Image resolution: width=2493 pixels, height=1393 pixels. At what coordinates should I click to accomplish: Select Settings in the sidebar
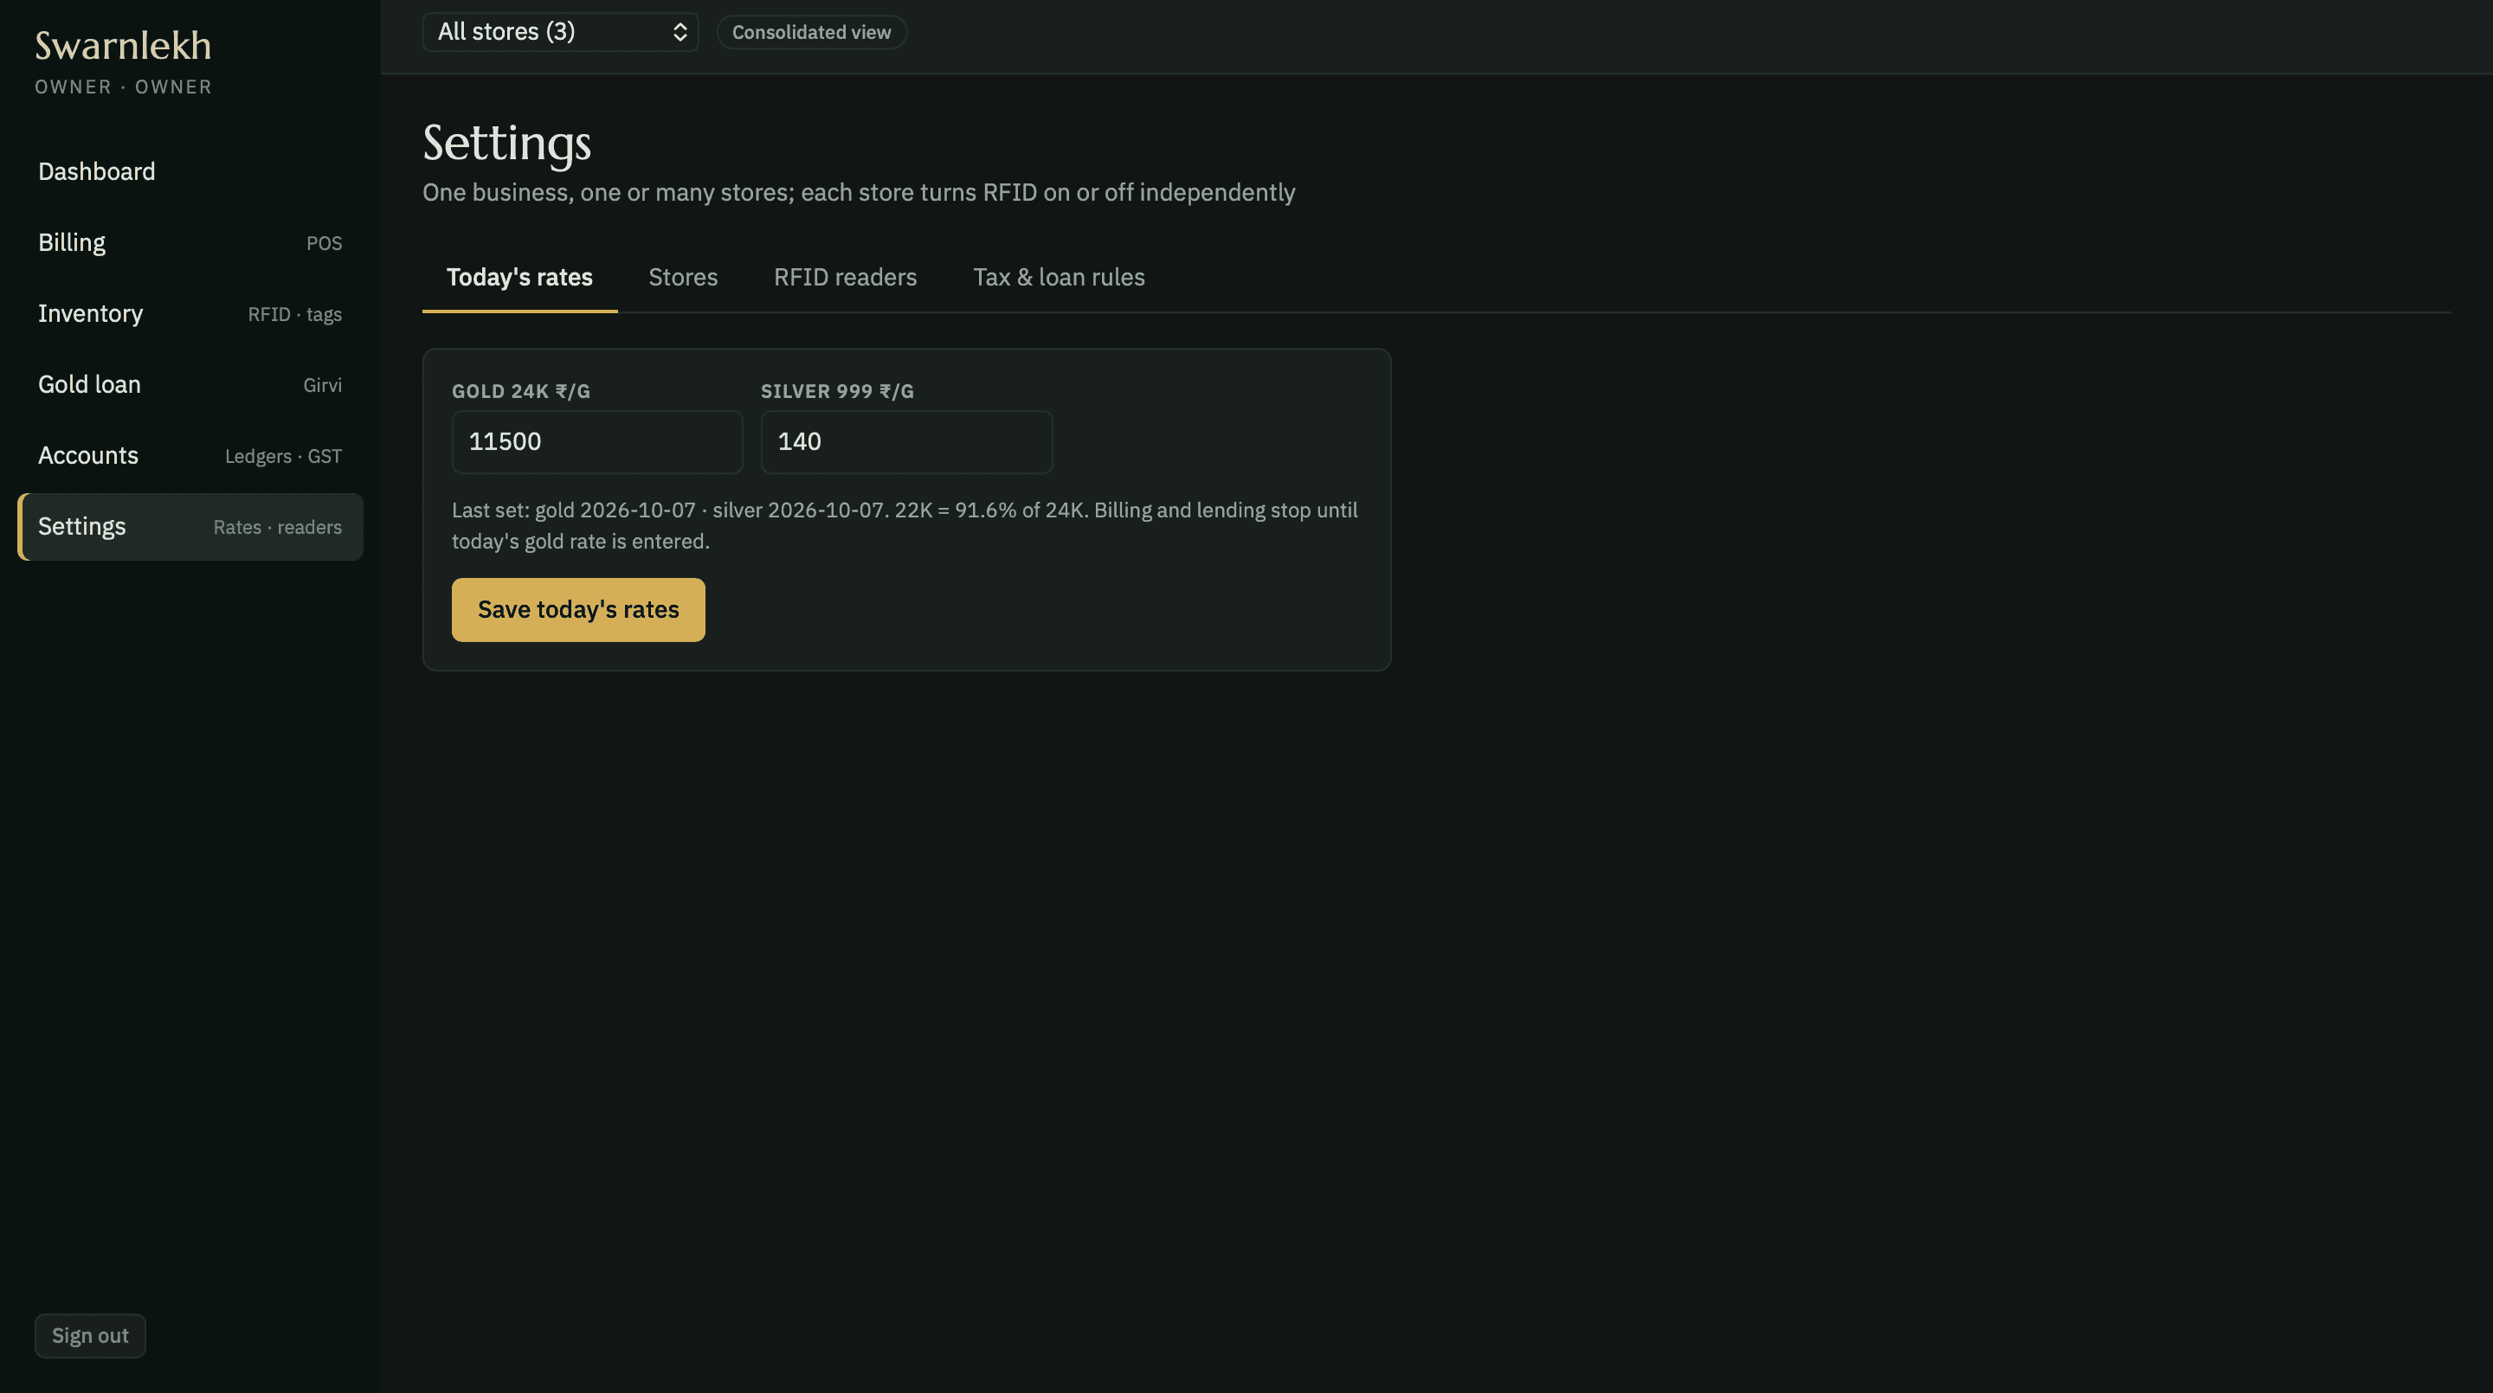click(x=190, y=527)
